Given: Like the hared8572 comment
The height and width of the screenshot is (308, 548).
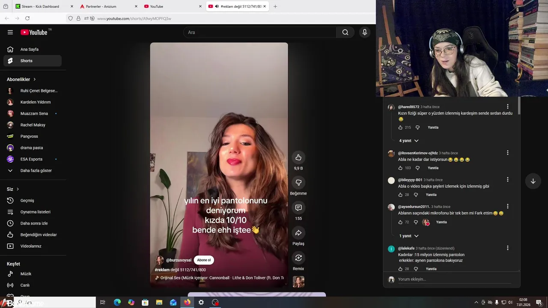Looking at the screenshot, I should 400,127.
